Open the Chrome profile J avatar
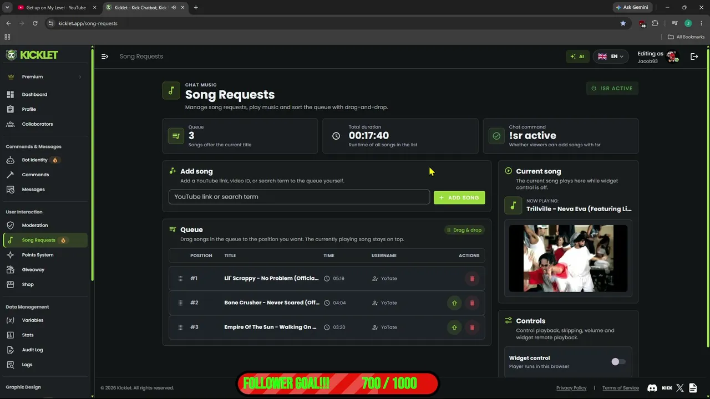The width and height of the screenshot is (710, 399). coord(688,23)
